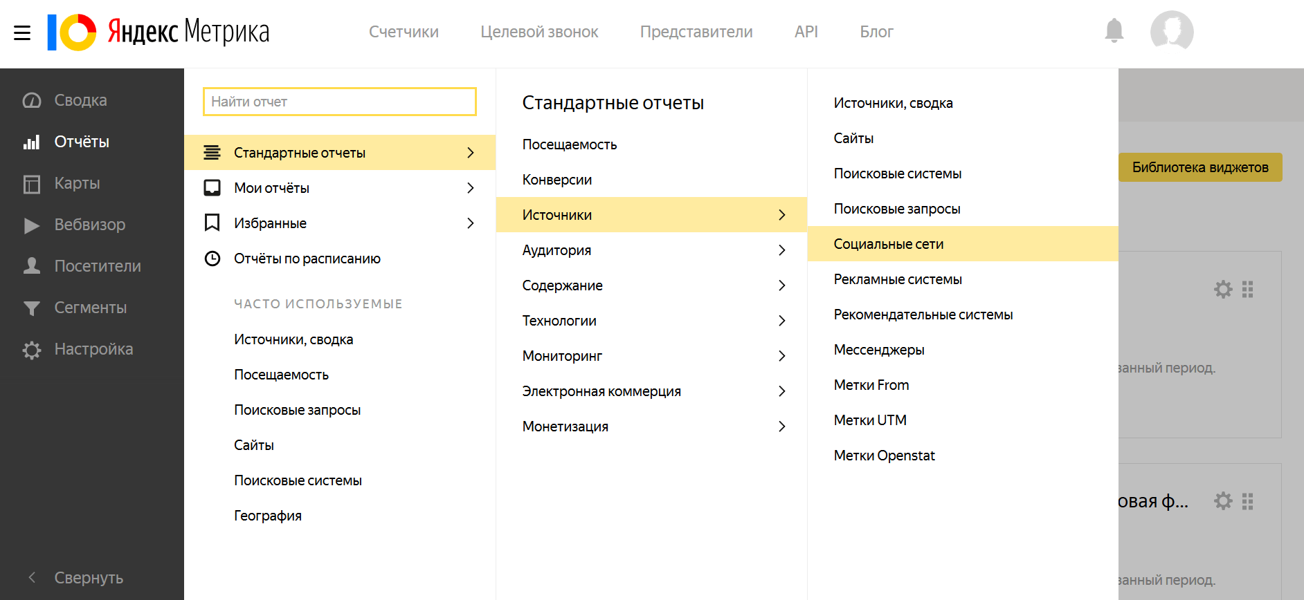This screenshot has height=600, width=1304.
Task: Go to Целевой звонок in top navigation
Action: (x=539, y=32)
